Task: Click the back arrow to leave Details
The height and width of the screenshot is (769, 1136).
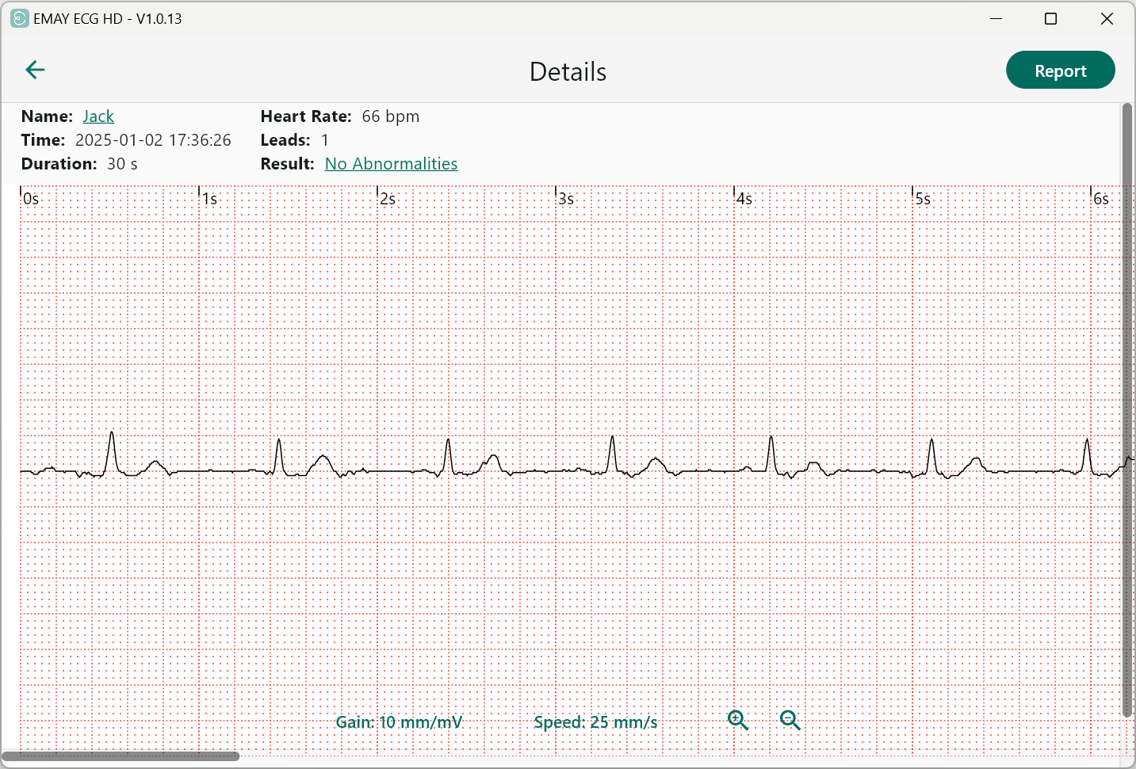Action: [35, 70]
